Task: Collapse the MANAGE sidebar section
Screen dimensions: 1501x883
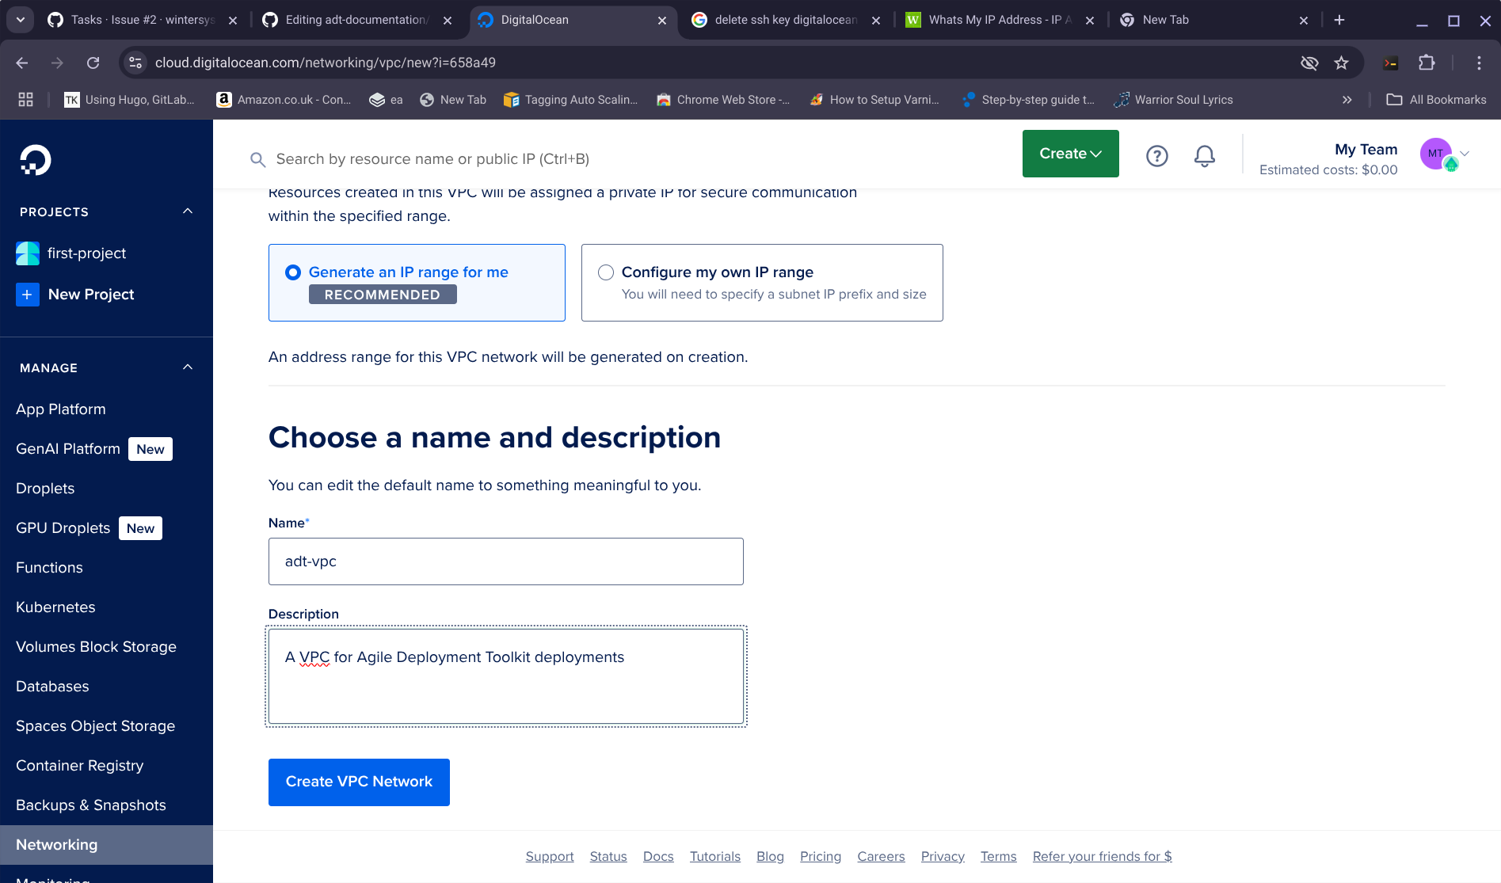Action: coord(188,367)
